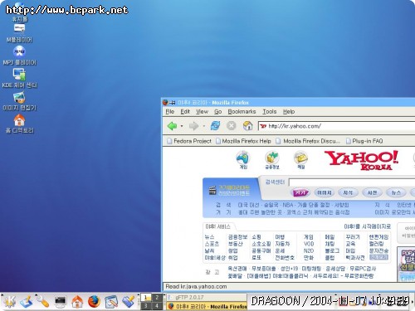This screenshot has height=311, width=415.
Task: Open the N2O link in Yahoo services
Action: coord(309,250)
